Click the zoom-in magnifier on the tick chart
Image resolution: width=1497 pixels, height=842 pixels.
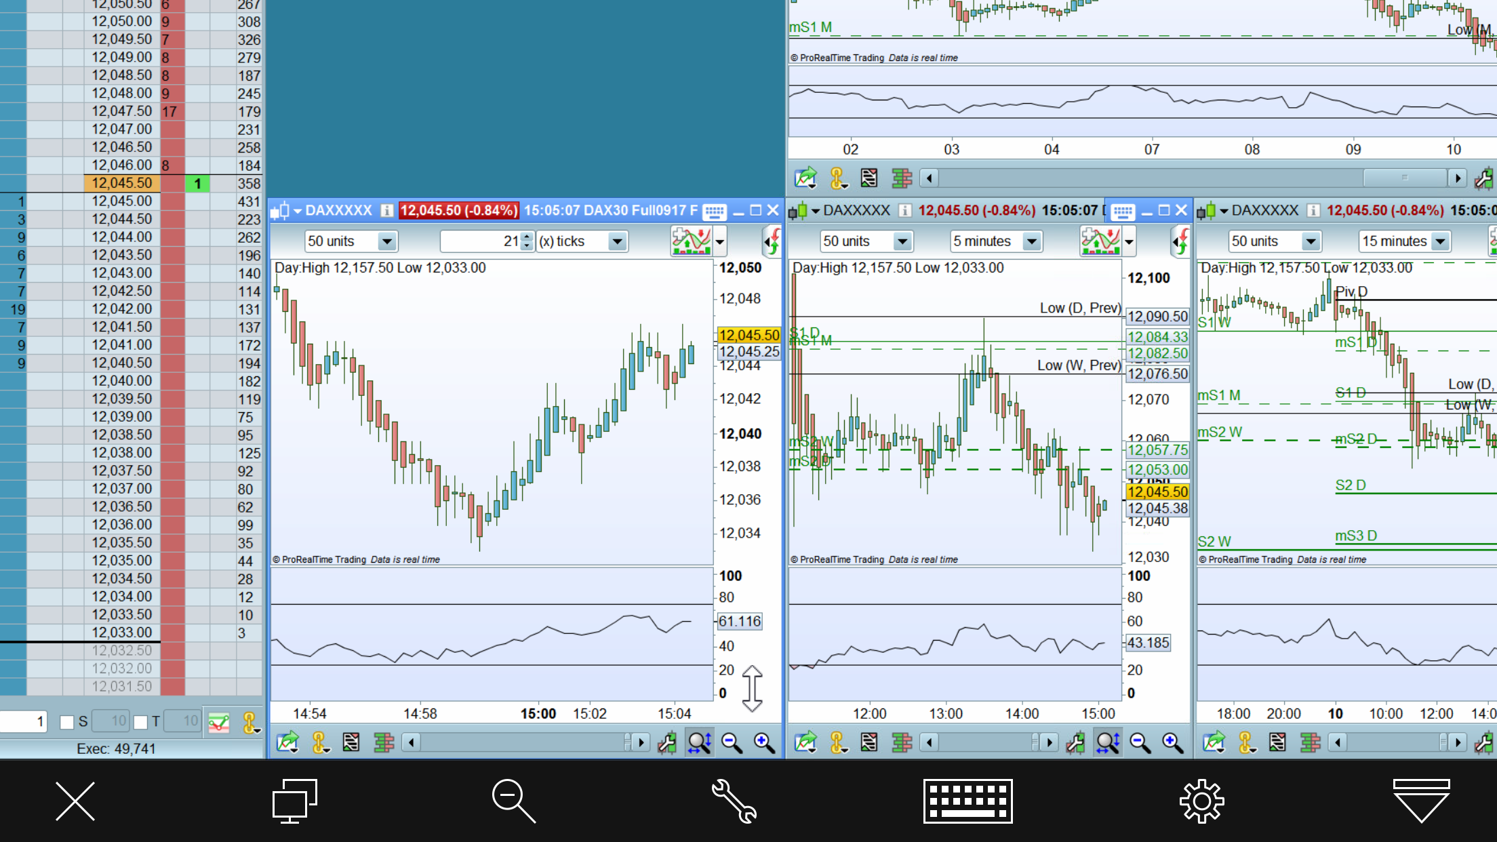click(x=764, y=743)
